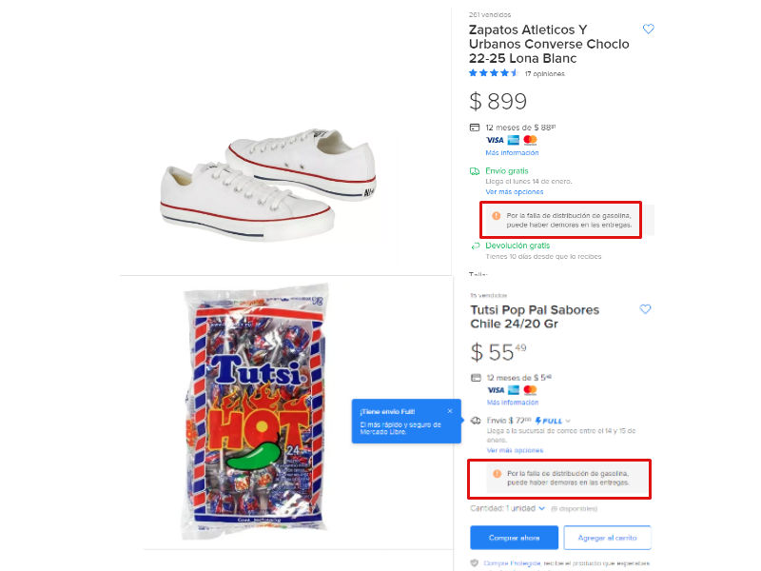Expand the Envío FULL chevron

(568, 421)
